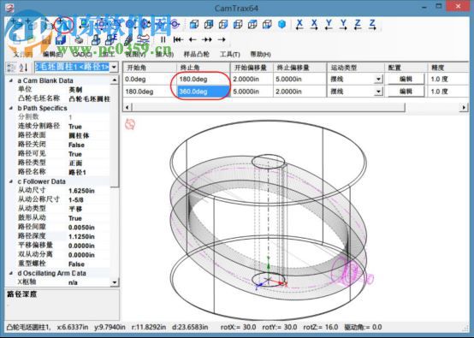Select the highlighted 360.0deg end angle cell
Screen dimensions: 474x338
204,92
